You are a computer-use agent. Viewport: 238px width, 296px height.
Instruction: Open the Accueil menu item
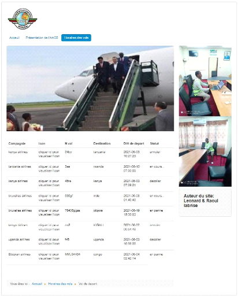tap(14, 38)
